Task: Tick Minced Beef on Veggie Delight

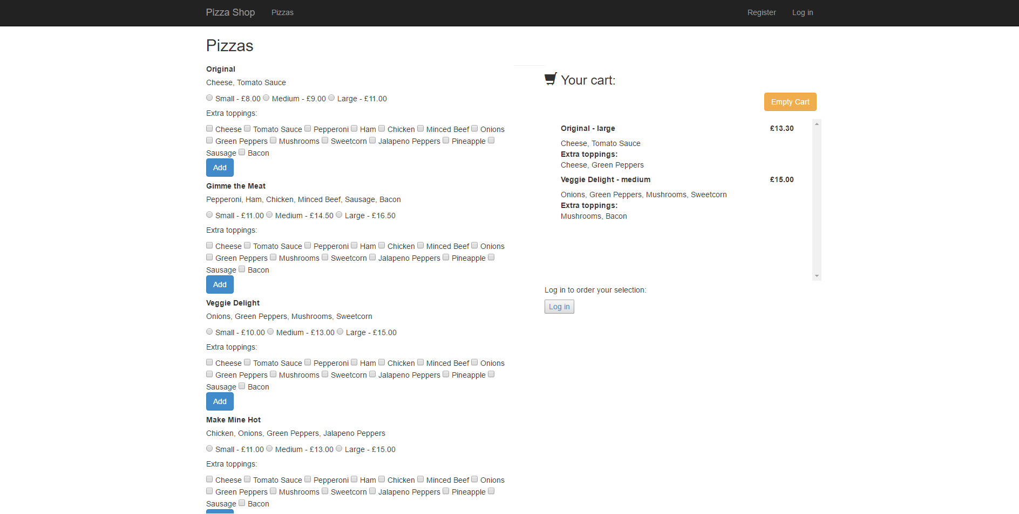Action: pyautogui.click(x=420, y=363)
